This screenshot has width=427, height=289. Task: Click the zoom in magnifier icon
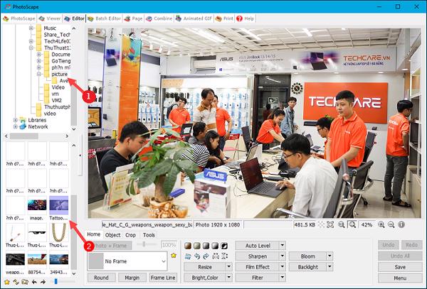(x=381, y=224)
